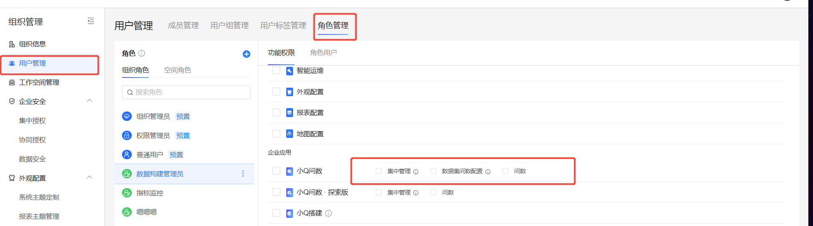Click the 工作空间管理 icon
This screenshot has width=813, height=226.
coord(12,83)
